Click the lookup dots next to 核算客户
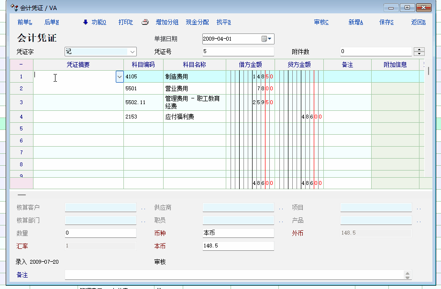This screenshot has height=289, width=441. tap(143, 208)
